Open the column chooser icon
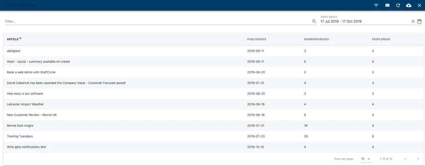Image resolution: width=425 pixels, height=166 pixels. coord(387,5)
